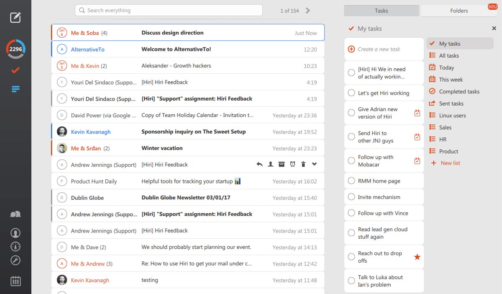The width and height of the screenshot is (502, 294).
Task: Open the 2296 unread progress ring
Action: click(15, 49)
